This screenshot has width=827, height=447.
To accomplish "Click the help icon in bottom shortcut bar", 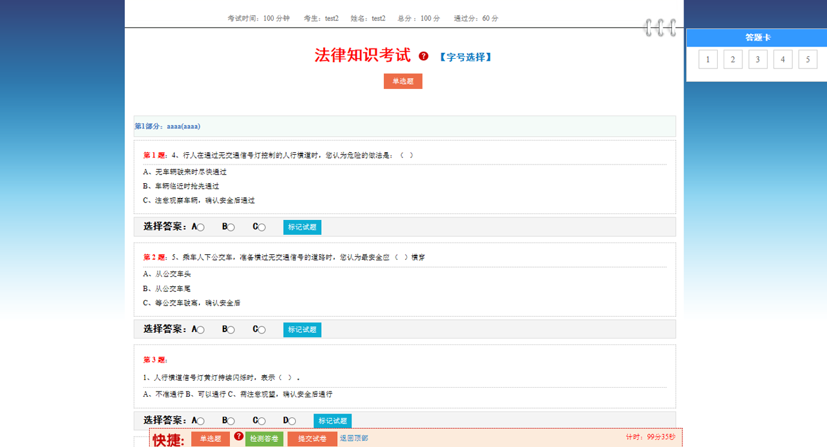I will (238, 437).
